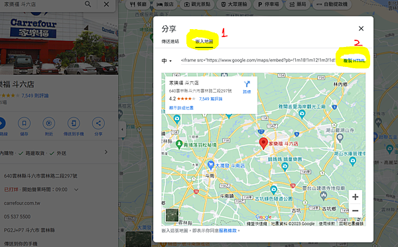Click the search box with 家樂福 斗六店
This screenshot has width=398, height=247.
tap(42, 5)
